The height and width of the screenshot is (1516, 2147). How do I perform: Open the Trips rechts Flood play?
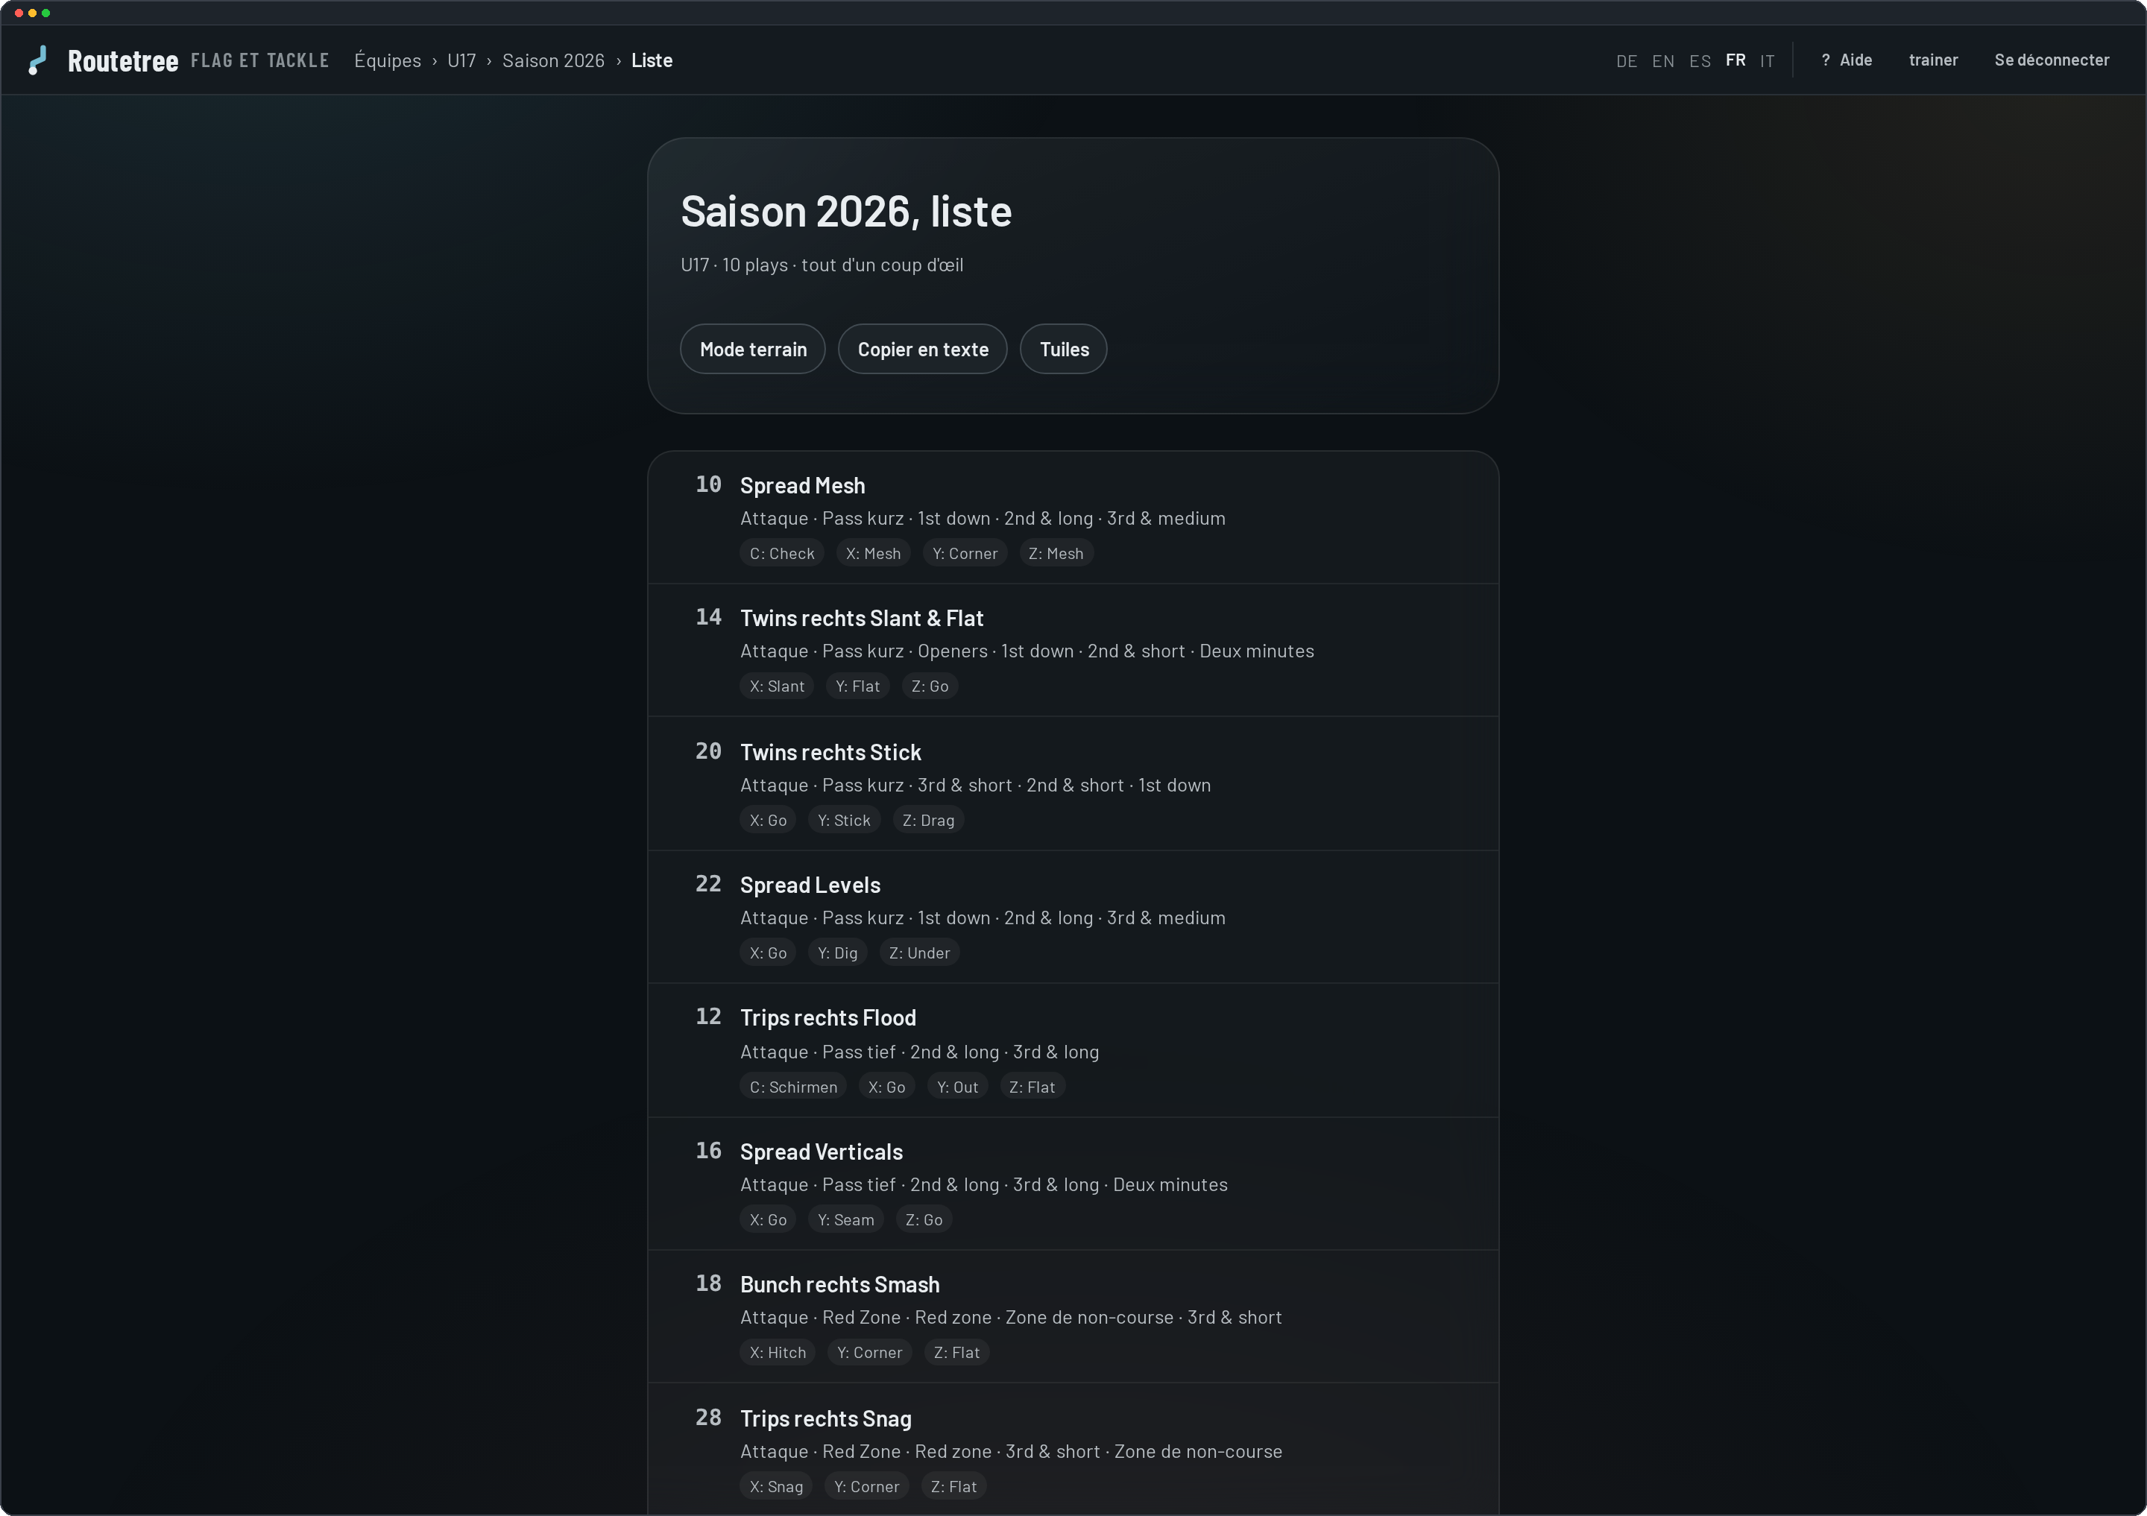coord(1073,1051)
